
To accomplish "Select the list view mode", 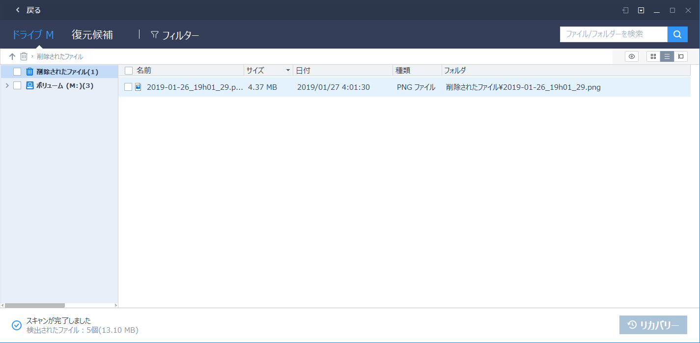I will [x=667, y=56].
